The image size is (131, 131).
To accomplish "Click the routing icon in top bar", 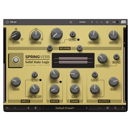I will pos(71,22).
